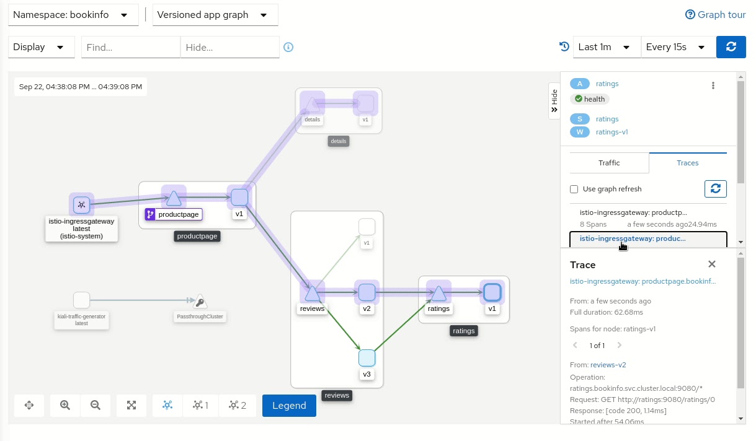756x441 pixels.
Task: Click the zoom to fit icon
Action: pos(131,405)
